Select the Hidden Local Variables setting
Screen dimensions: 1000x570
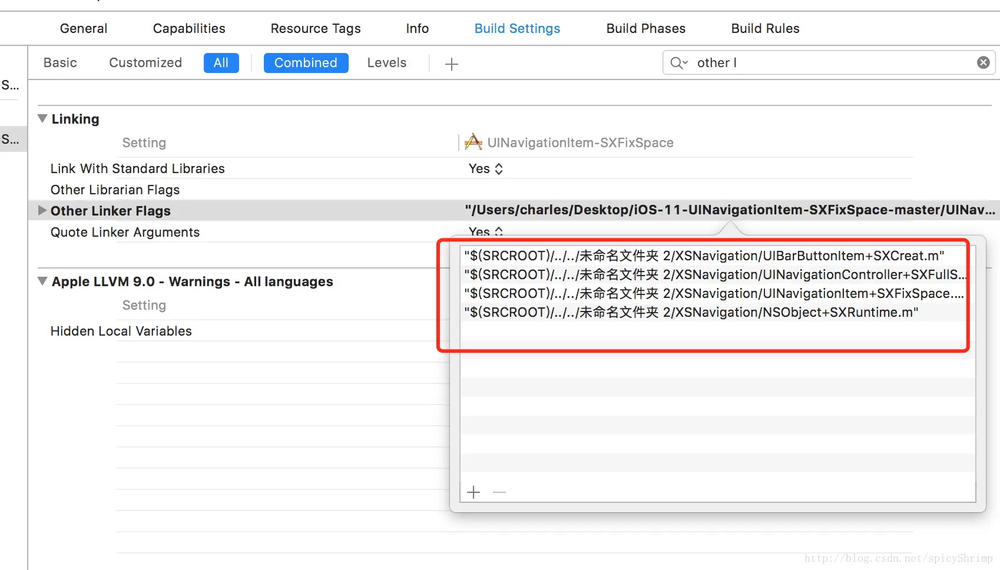121,331
